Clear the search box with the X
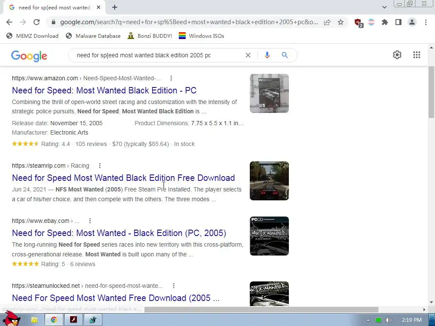This screenshot has height=326, width=435. pyautogui.click(x=248, y=55)
